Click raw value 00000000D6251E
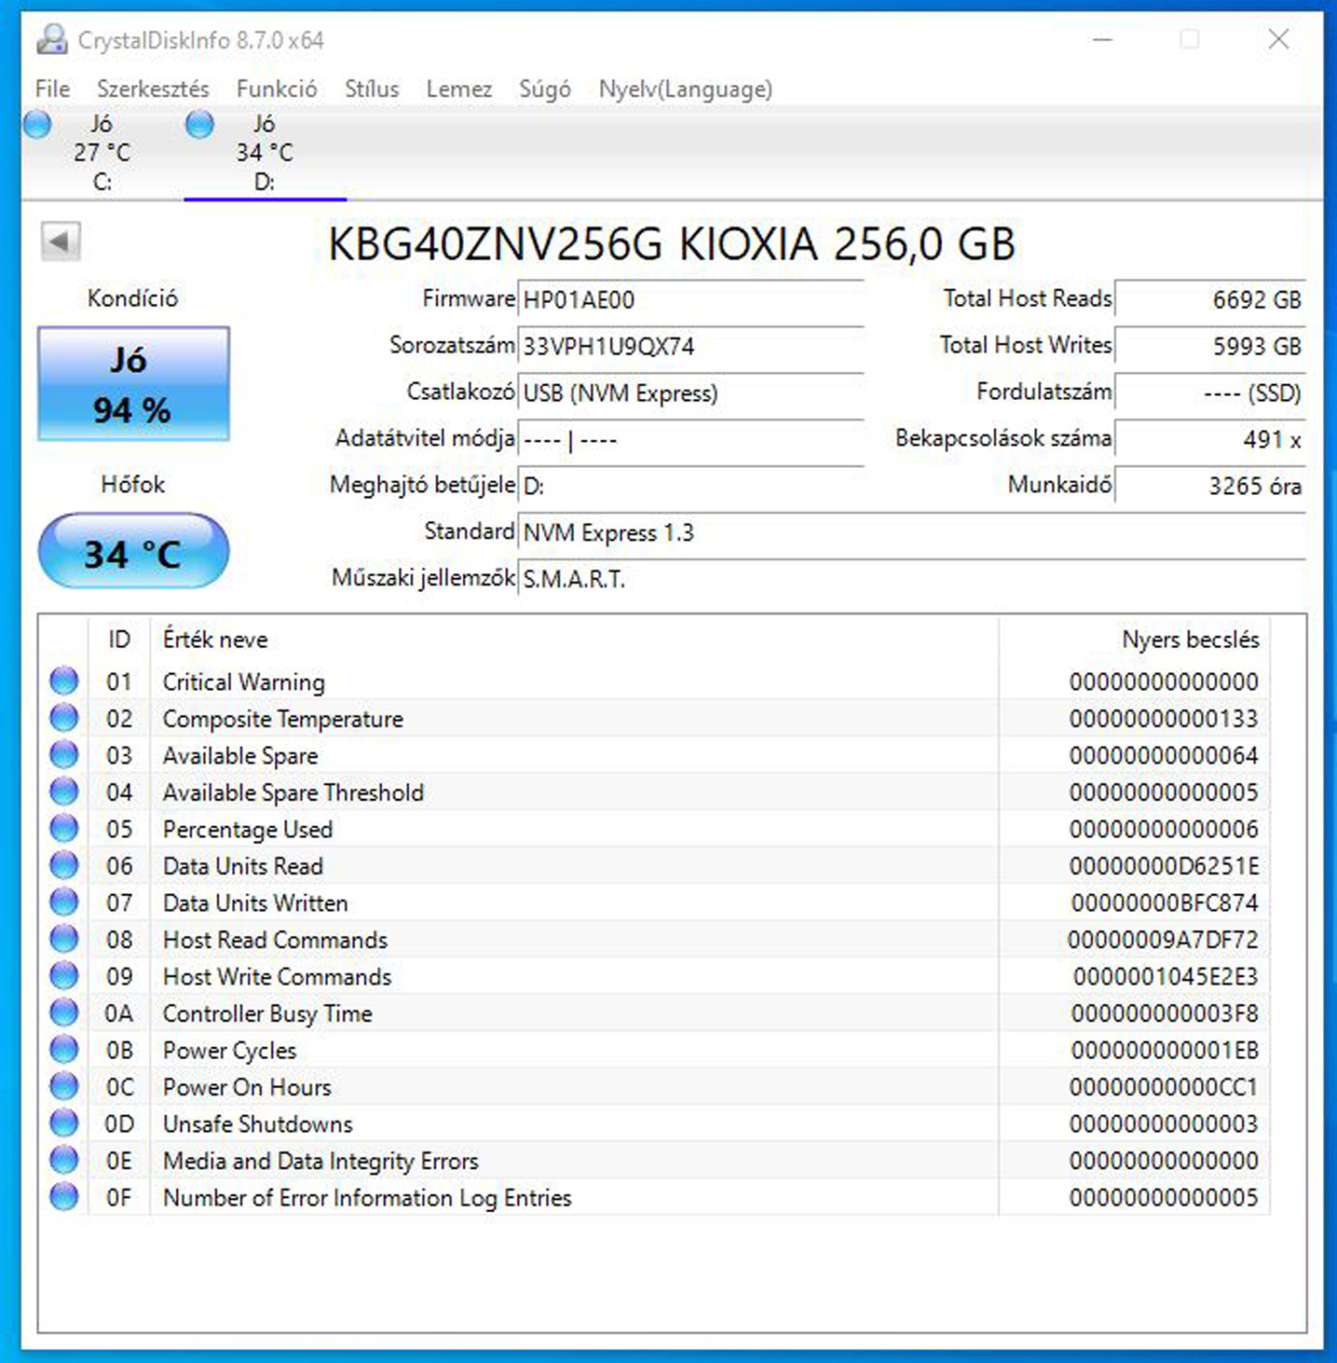 [x=1164, y=866]
